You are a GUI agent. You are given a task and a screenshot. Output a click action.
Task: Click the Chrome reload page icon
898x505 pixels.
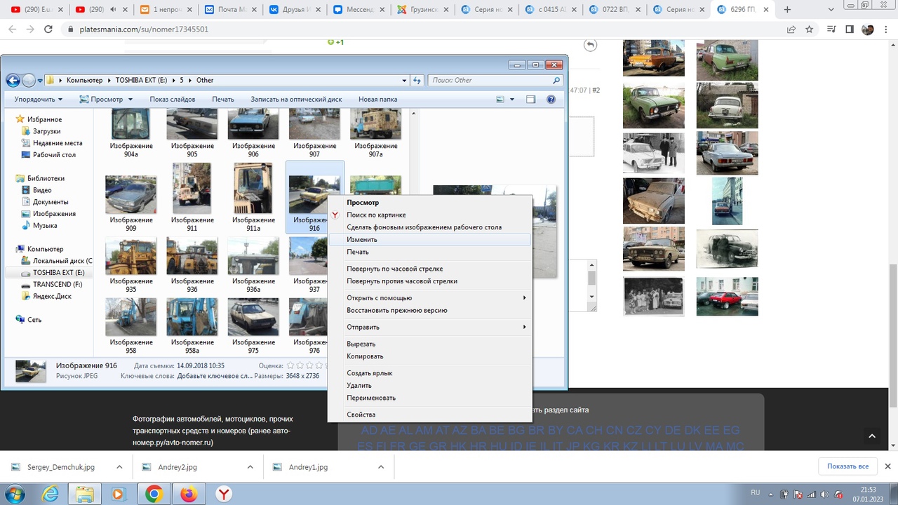coord(48,29)
